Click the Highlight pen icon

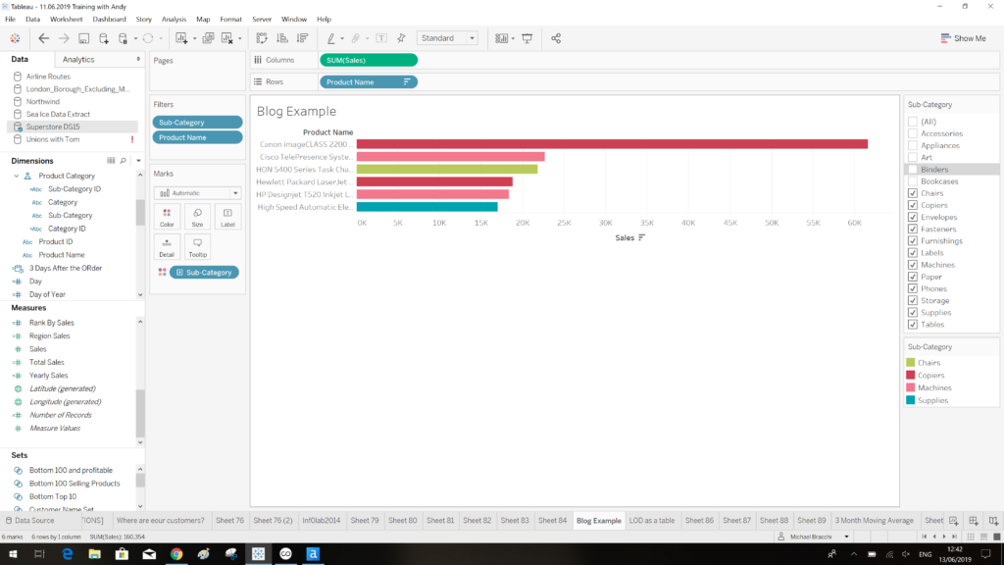[x=331, y=38]
